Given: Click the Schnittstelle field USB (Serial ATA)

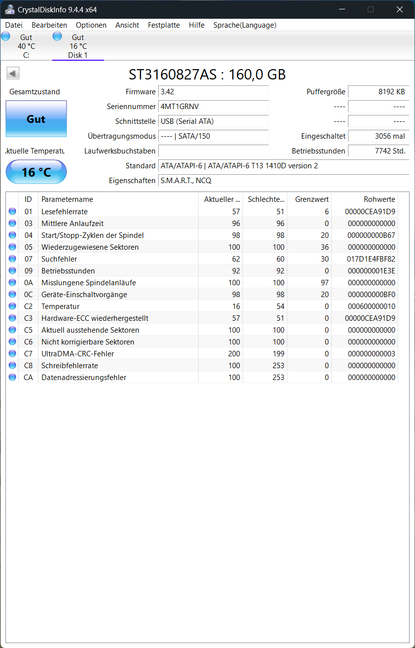Looking at the screenshot, I should point(213,121).
